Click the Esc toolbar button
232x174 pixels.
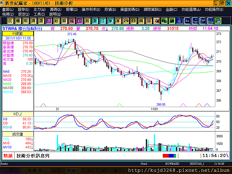(x=187, y=21)
